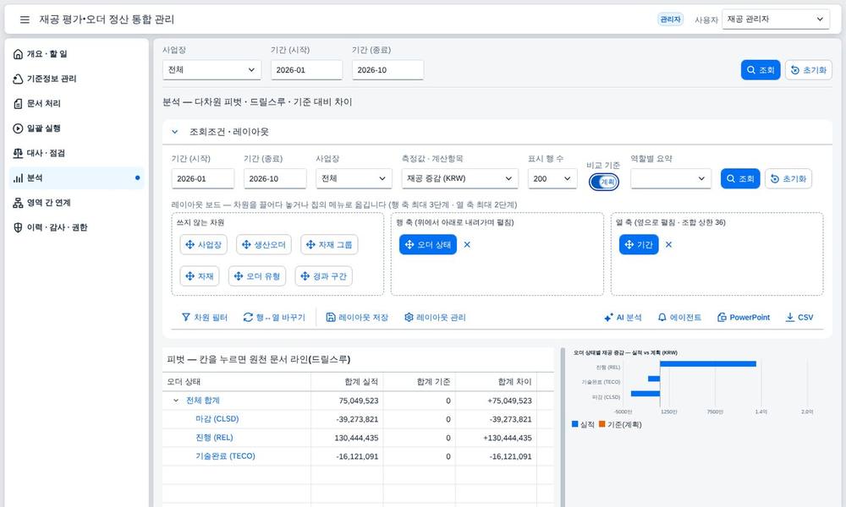Click 합계 차이 column header

(497, 381)
